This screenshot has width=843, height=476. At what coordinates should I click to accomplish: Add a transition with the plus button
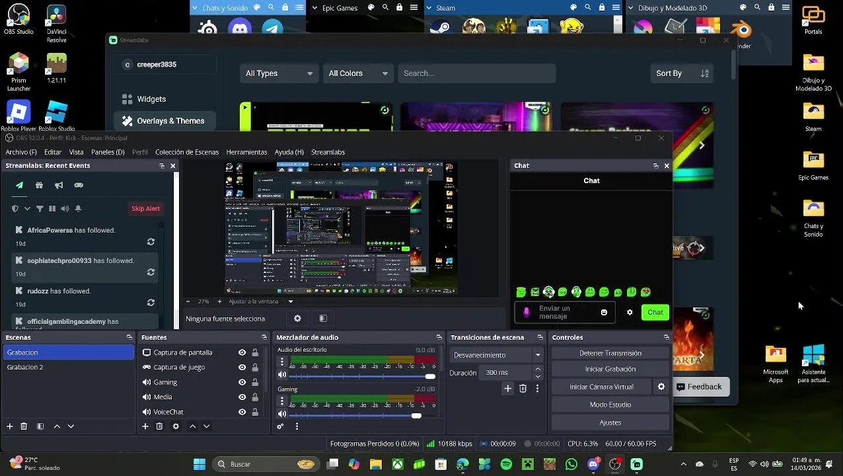[x=507, y=389]
